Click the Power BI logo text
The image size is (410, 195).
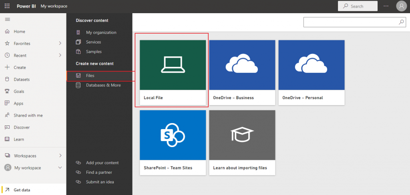(x=26, y=6)
